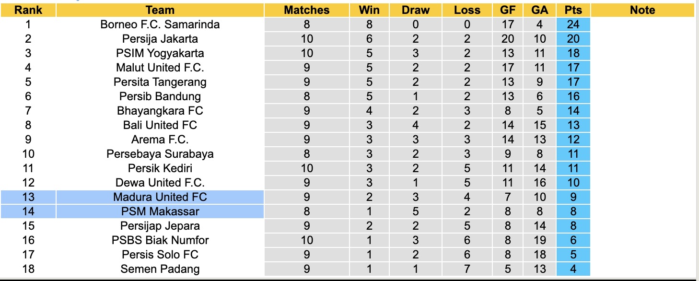Click the Rank column header

[x=28, y=10]
